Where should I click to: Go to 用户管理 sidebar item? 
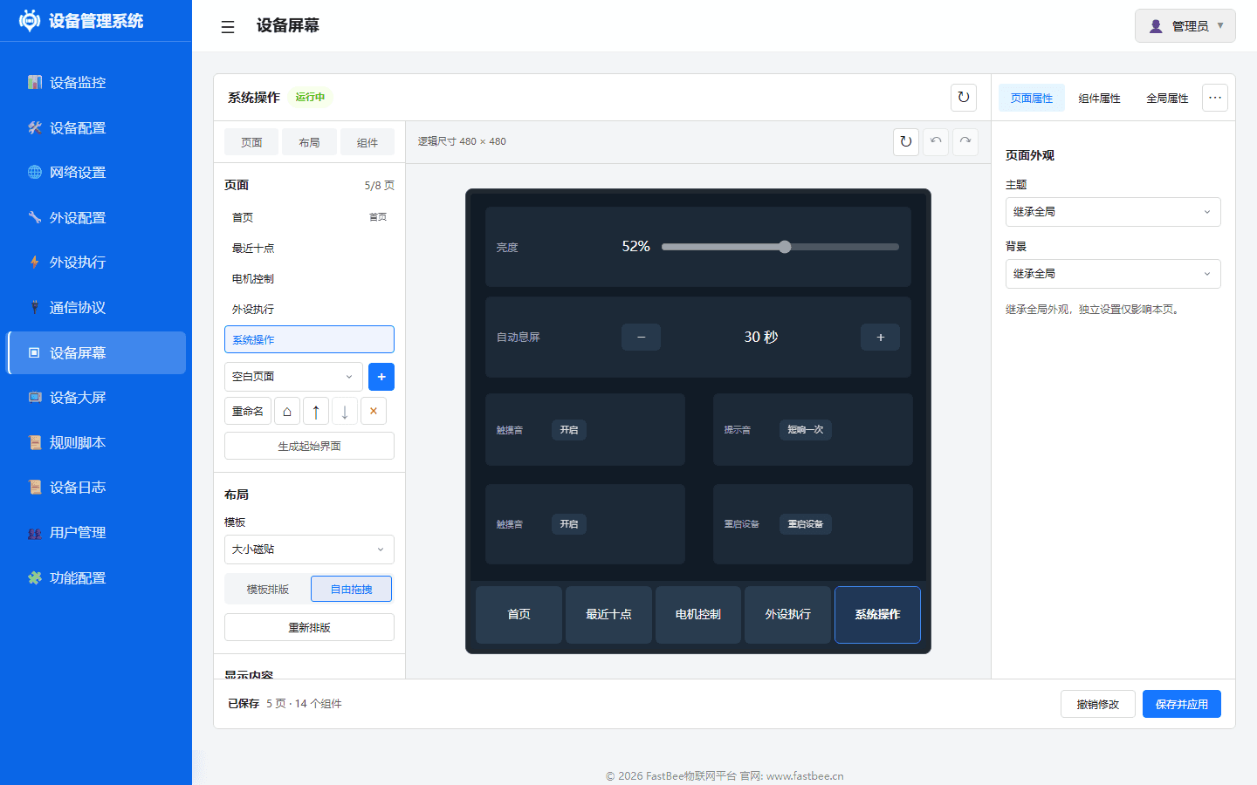click(96, 532)
